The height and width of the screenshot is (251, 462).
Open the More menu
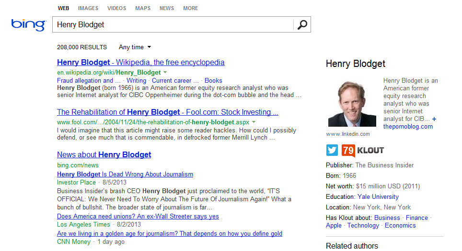(190, 8)
